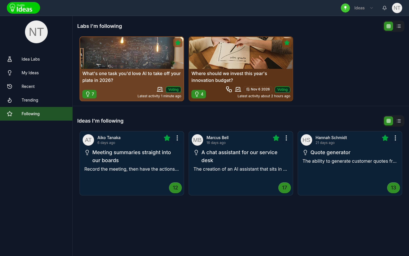The image size is (409, 256).
Task: Open the notifications bell
Action: coord(385,8)
